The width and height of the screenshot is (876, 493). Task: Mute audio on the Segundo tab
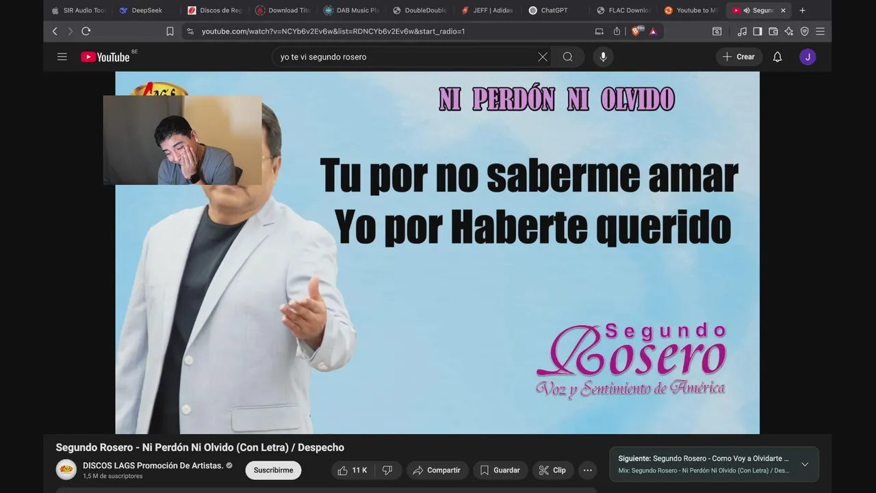(x=746, y=10)
